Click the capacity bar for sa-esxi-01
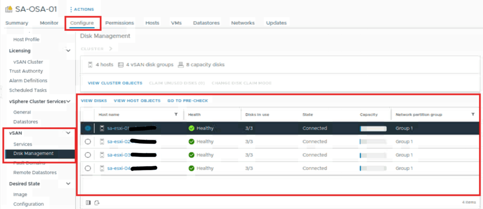This screenshot has width=483, height=209. [373, 128]
